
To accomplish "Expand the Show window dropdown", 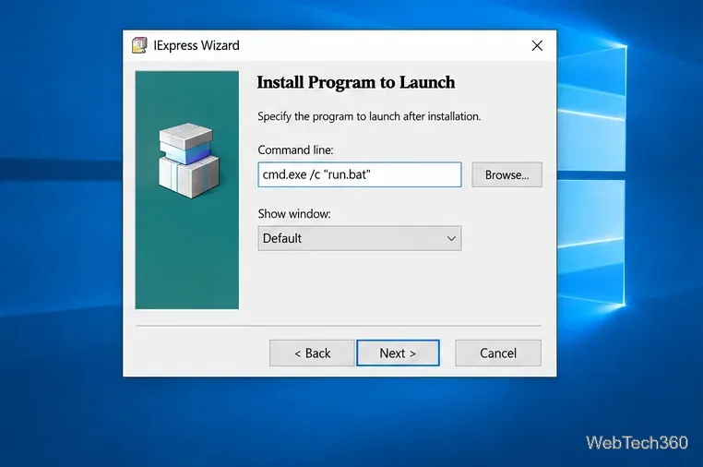I will 360,238.
